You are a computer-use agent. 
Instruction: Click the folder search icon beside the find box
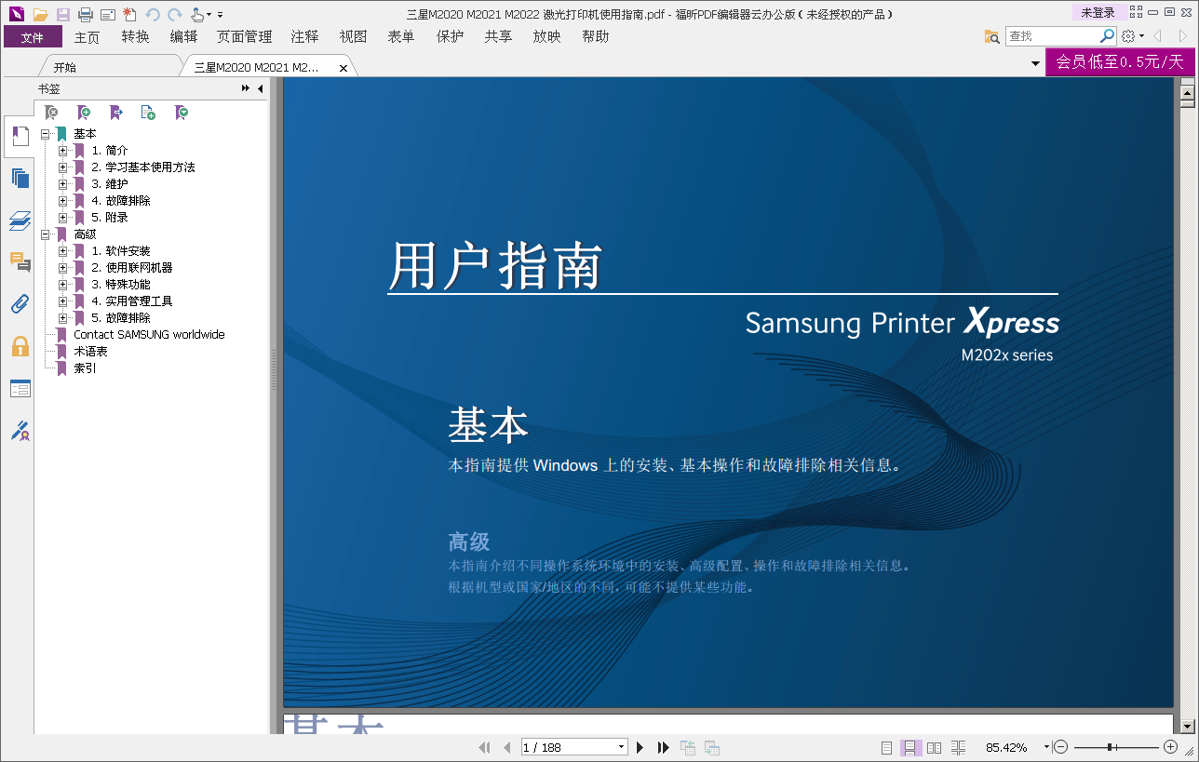point(992,36)
